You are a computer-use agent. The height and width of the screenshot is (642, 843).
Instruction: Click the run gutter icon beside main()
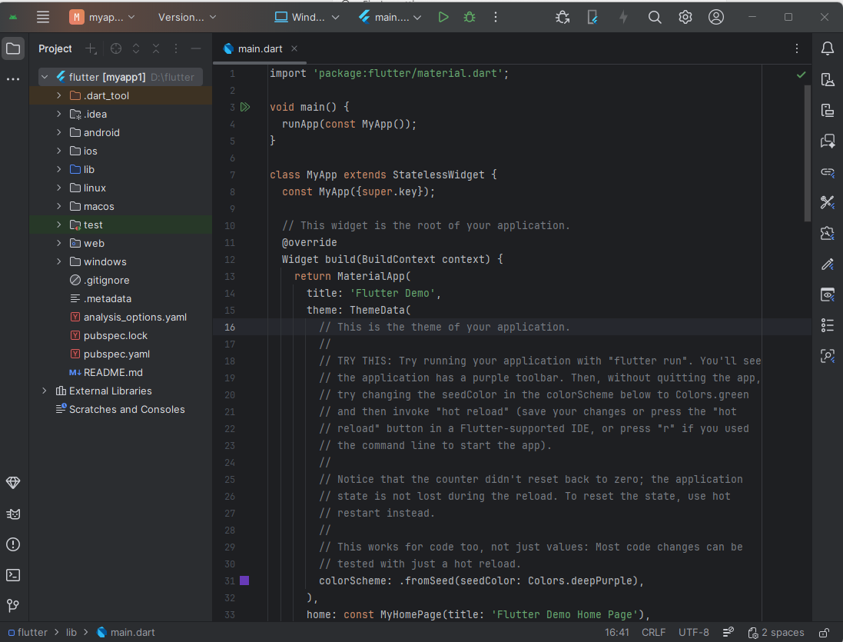pyautogui.click(x=245, y=107)
